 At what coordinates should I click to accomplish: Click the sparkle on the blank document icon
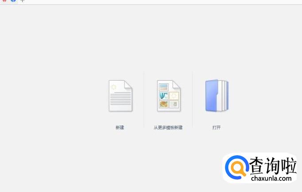(113, 87)
